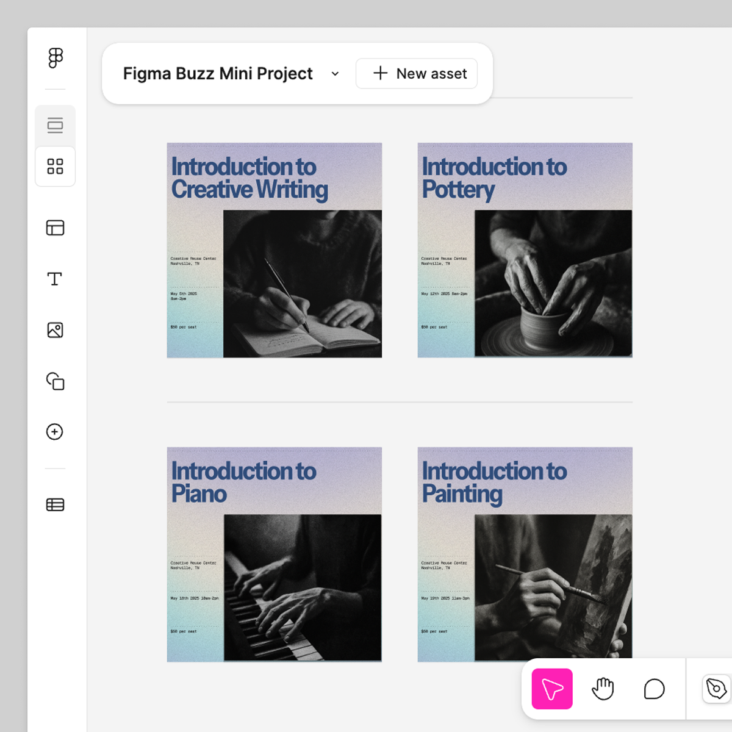The image size is (732, 732).
Task: Select the Hand tool
Action: (603, 689)
